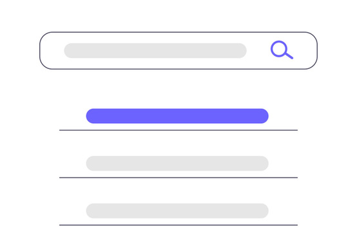Click empty space left of search placeholder
This screenshot has height=232, width=348.
pyautogui.click(x=52, y=50)
